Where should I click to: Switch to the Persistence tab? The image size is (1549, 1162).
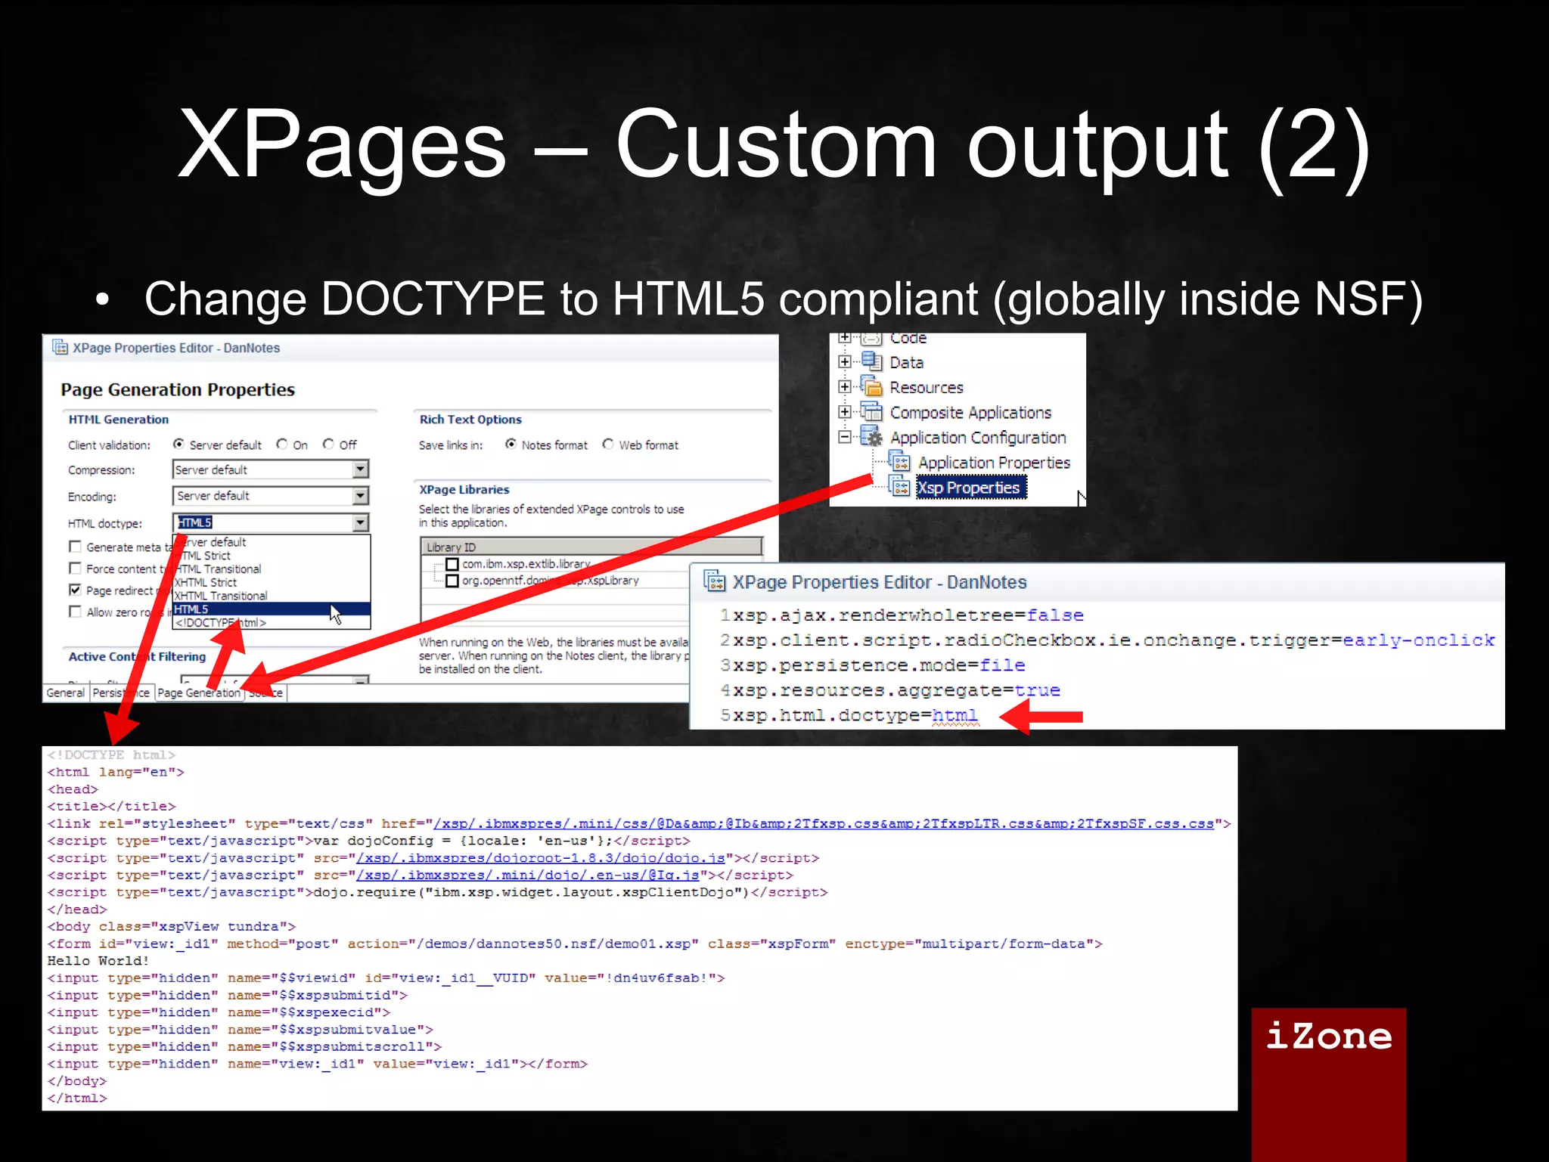pyautogui.click(x=121, y=693)
